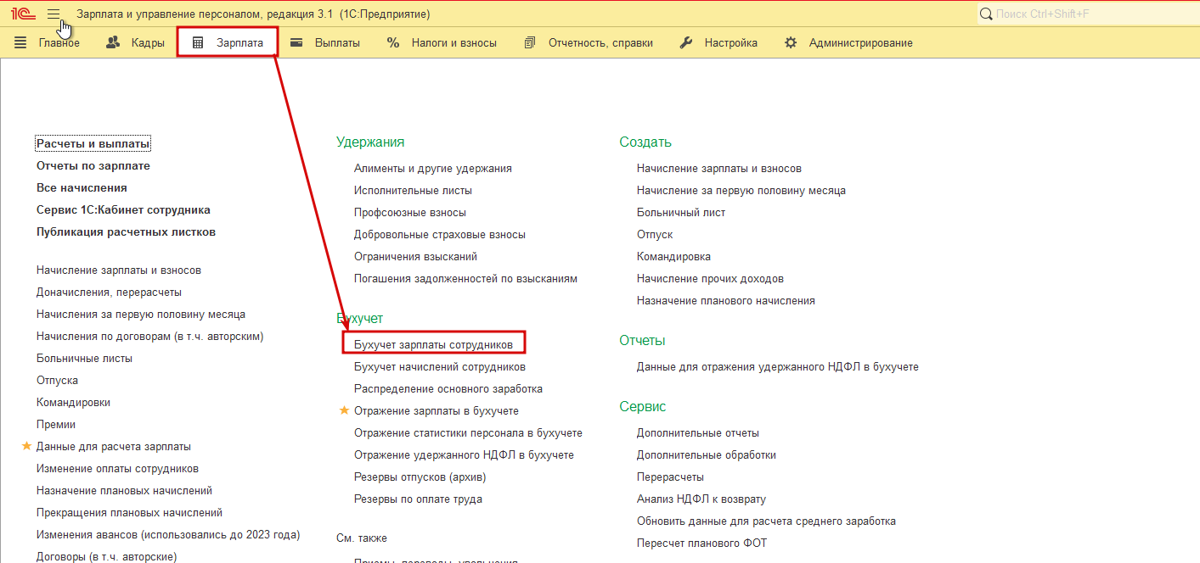Open Алименты и другие удержания

(x=432, y=168)
